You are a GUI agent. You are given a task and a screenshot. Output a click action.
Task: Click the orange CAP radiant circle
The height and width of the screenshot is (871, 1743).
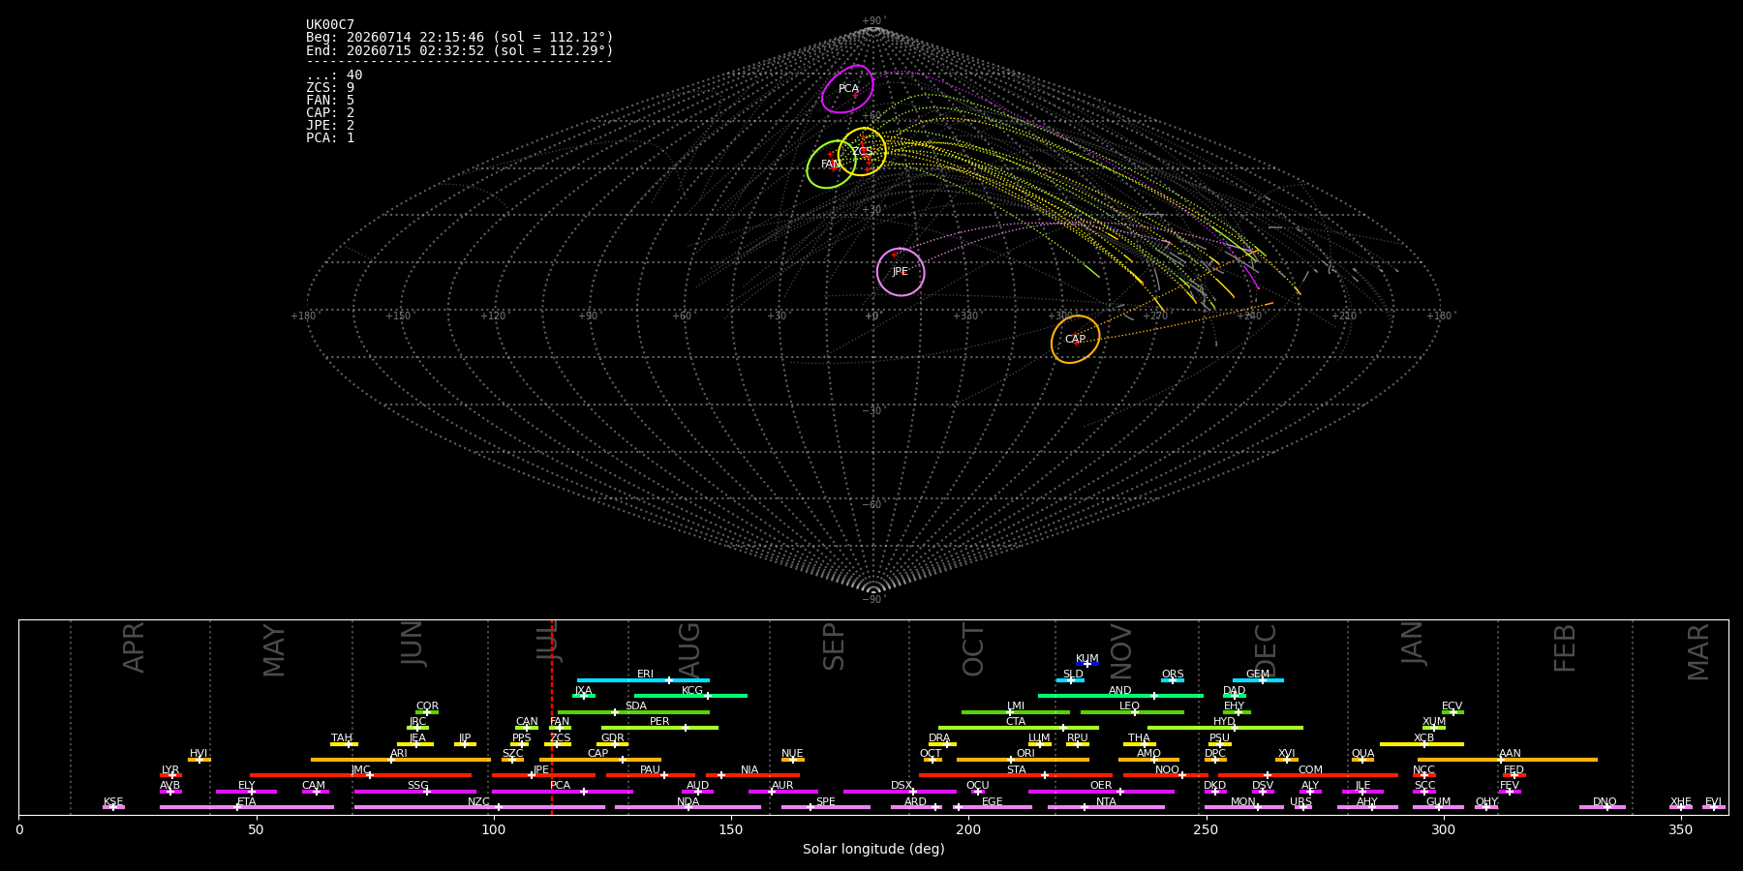1076,340
